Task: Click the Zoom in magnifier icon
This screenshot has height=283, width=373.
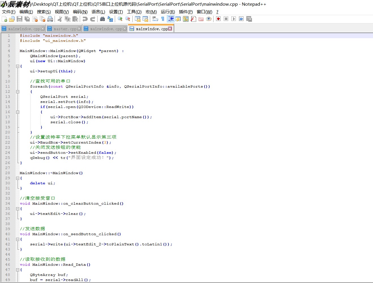Action: (x=120, y=19)
